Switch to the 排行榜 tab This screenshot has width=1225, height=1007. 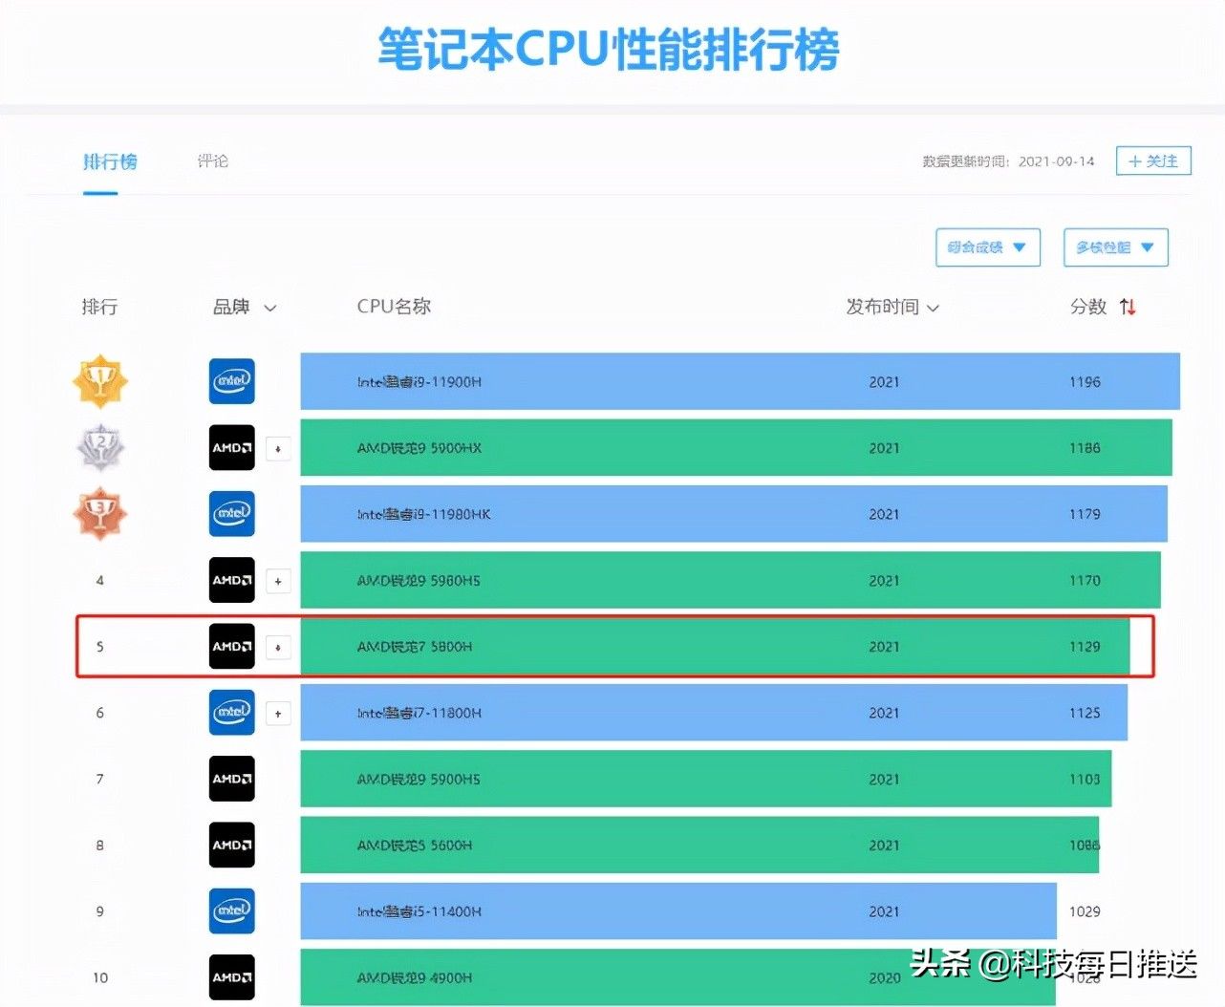click(110, 161)
